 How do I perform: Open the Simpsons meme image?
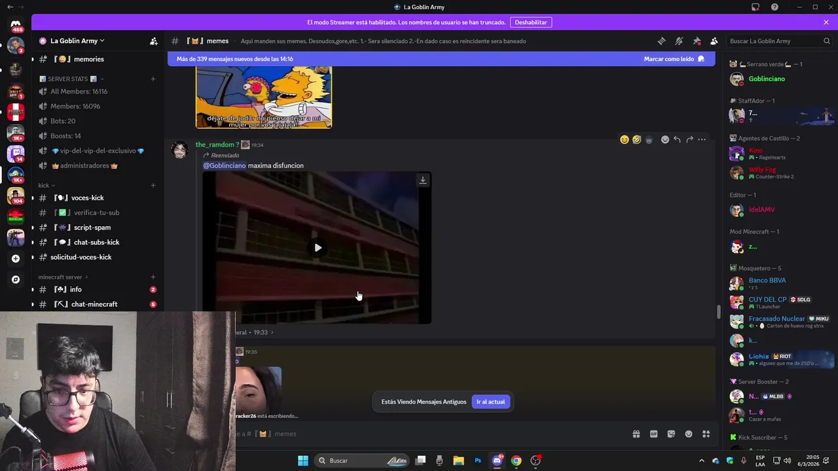(264, 96)
